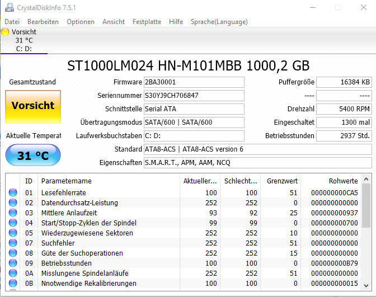The image size is (376, 297).
Task: Click the status orb for Suchfehler row
Action: click(13, 243)
